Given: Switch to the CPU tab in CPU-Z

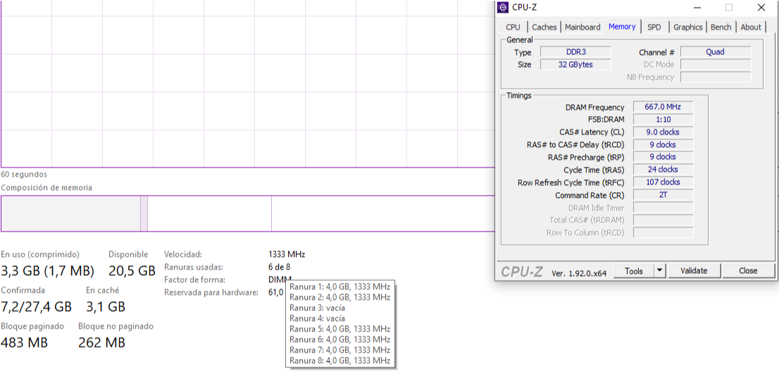Looking at the screenshot, I should pos(513,27).
